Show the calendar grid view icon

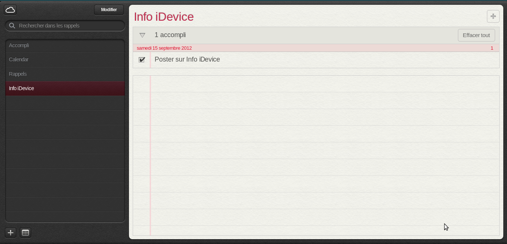pos(25,233)
